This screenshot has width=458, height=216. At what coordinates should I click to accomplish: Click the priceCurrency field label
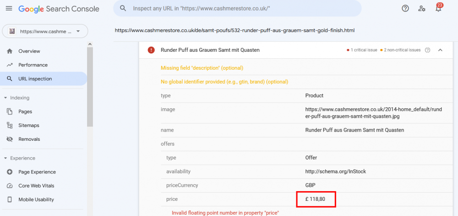182,185
